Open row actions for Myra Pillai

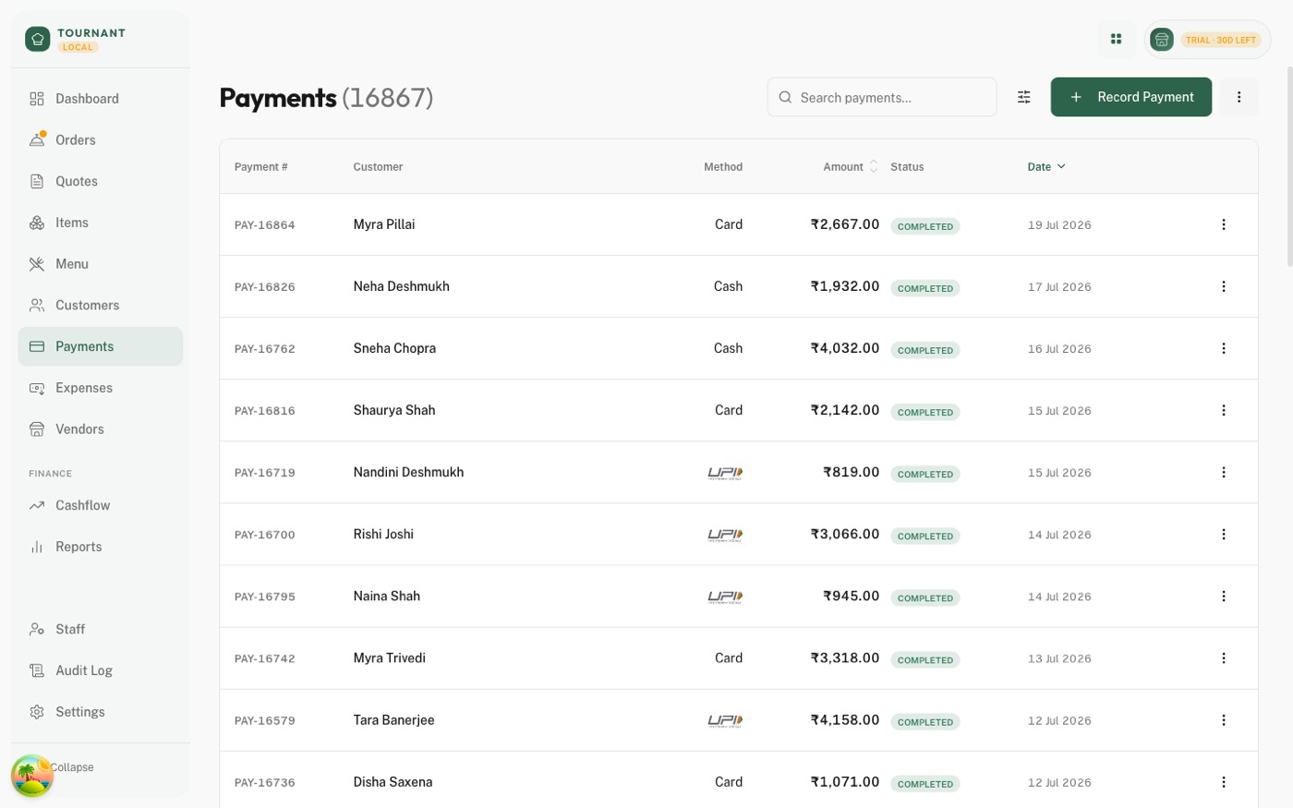click(x=1224, y=224)
